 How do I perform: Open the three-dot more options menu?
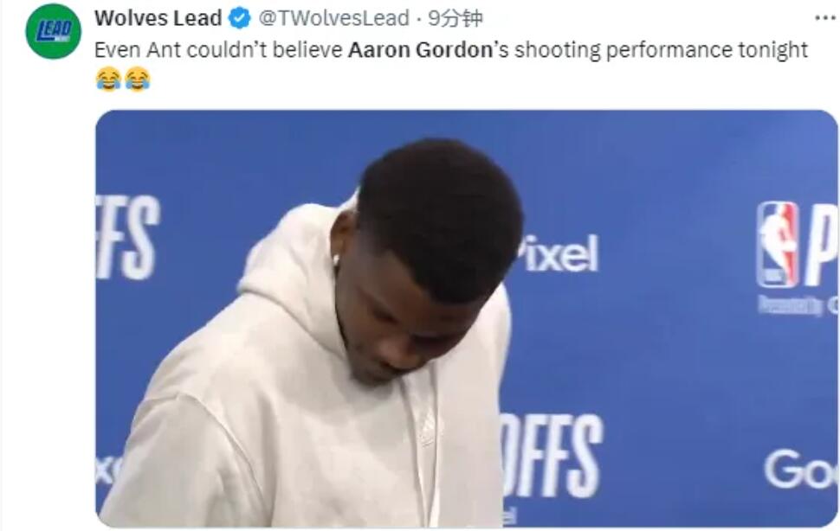825,18
